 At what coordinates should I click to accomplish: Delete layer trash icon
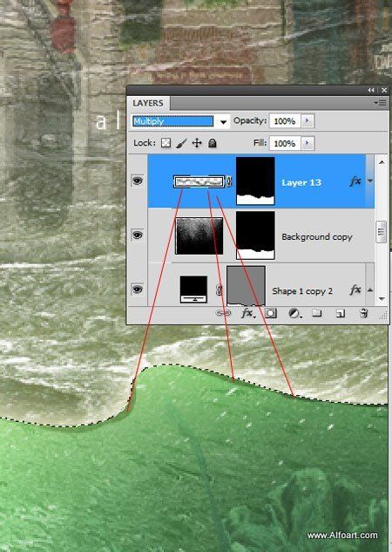pyautogui.click(x=364, y=312)
